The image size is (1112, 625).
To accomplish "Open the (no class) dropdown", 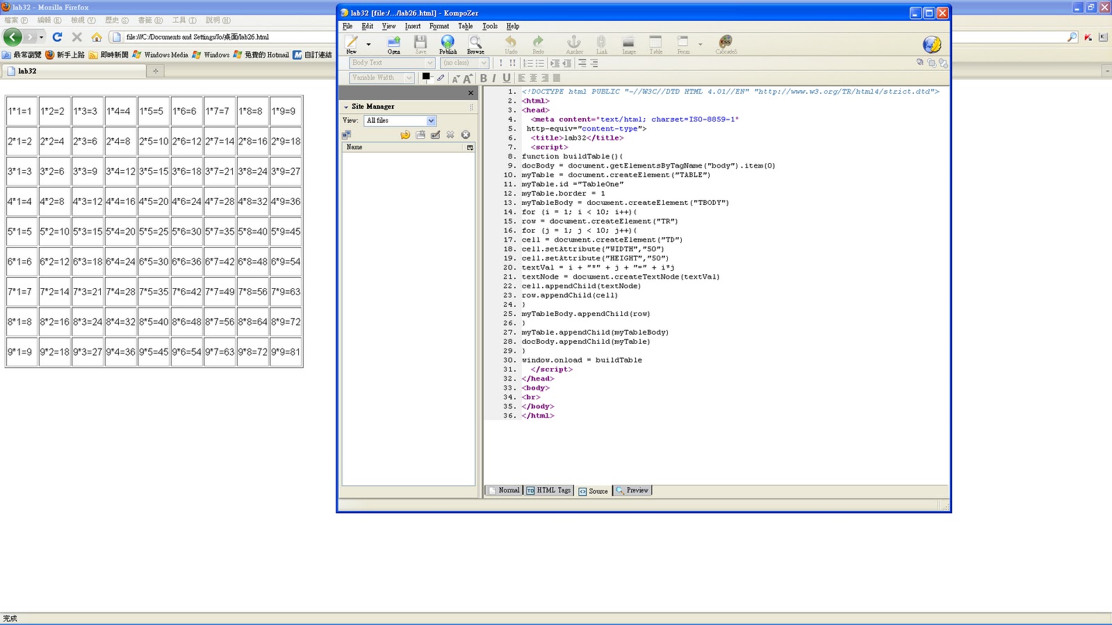I will point(465,63).
